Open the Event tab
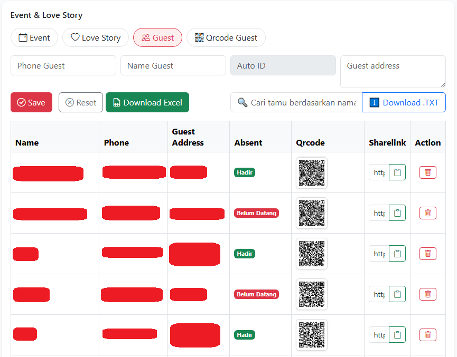 click(x=34, y=37)
